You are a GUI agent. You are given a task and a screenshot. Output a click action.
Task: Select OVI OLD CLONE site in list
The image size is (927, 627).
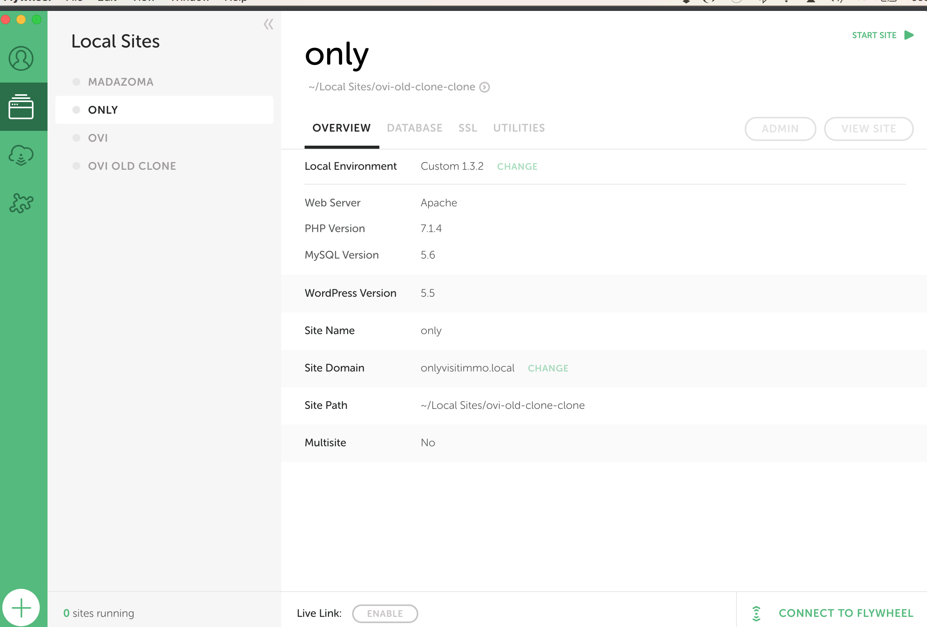tap(132, 166)
